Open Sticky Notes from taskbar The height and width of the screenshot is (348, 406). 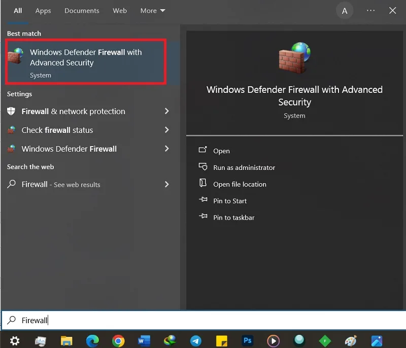tap(222, 341)
